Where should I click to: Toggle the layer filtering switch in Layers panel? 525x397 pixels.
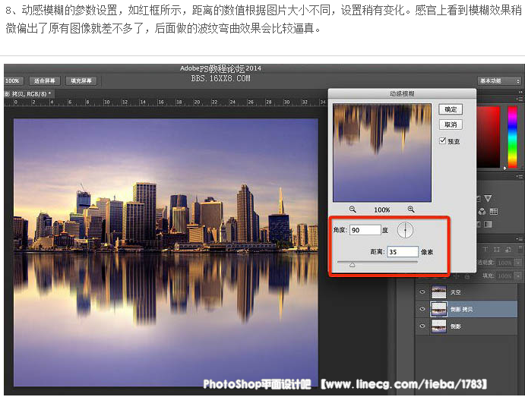(x=520, y=249)
